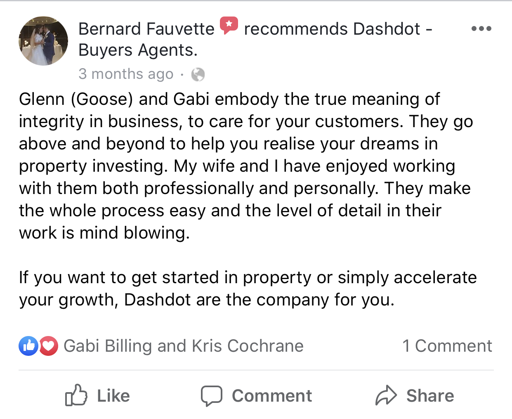Click the red heart reaction icon
The image size is (512, 419).
[x=48, y=346]
